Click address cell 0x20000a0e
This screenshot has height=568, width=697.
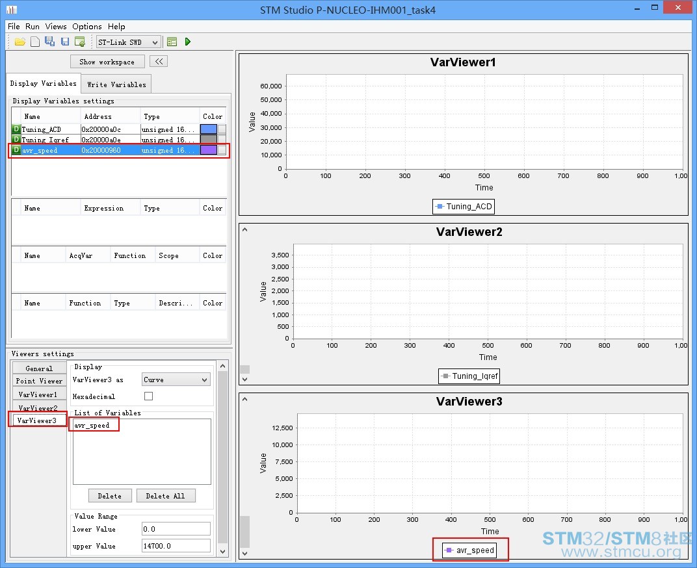[x=101, y=140]
